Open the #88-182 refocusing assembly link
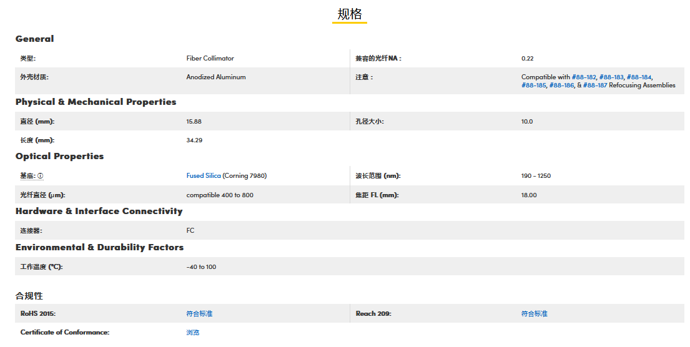690x347 pixels. 584,77
